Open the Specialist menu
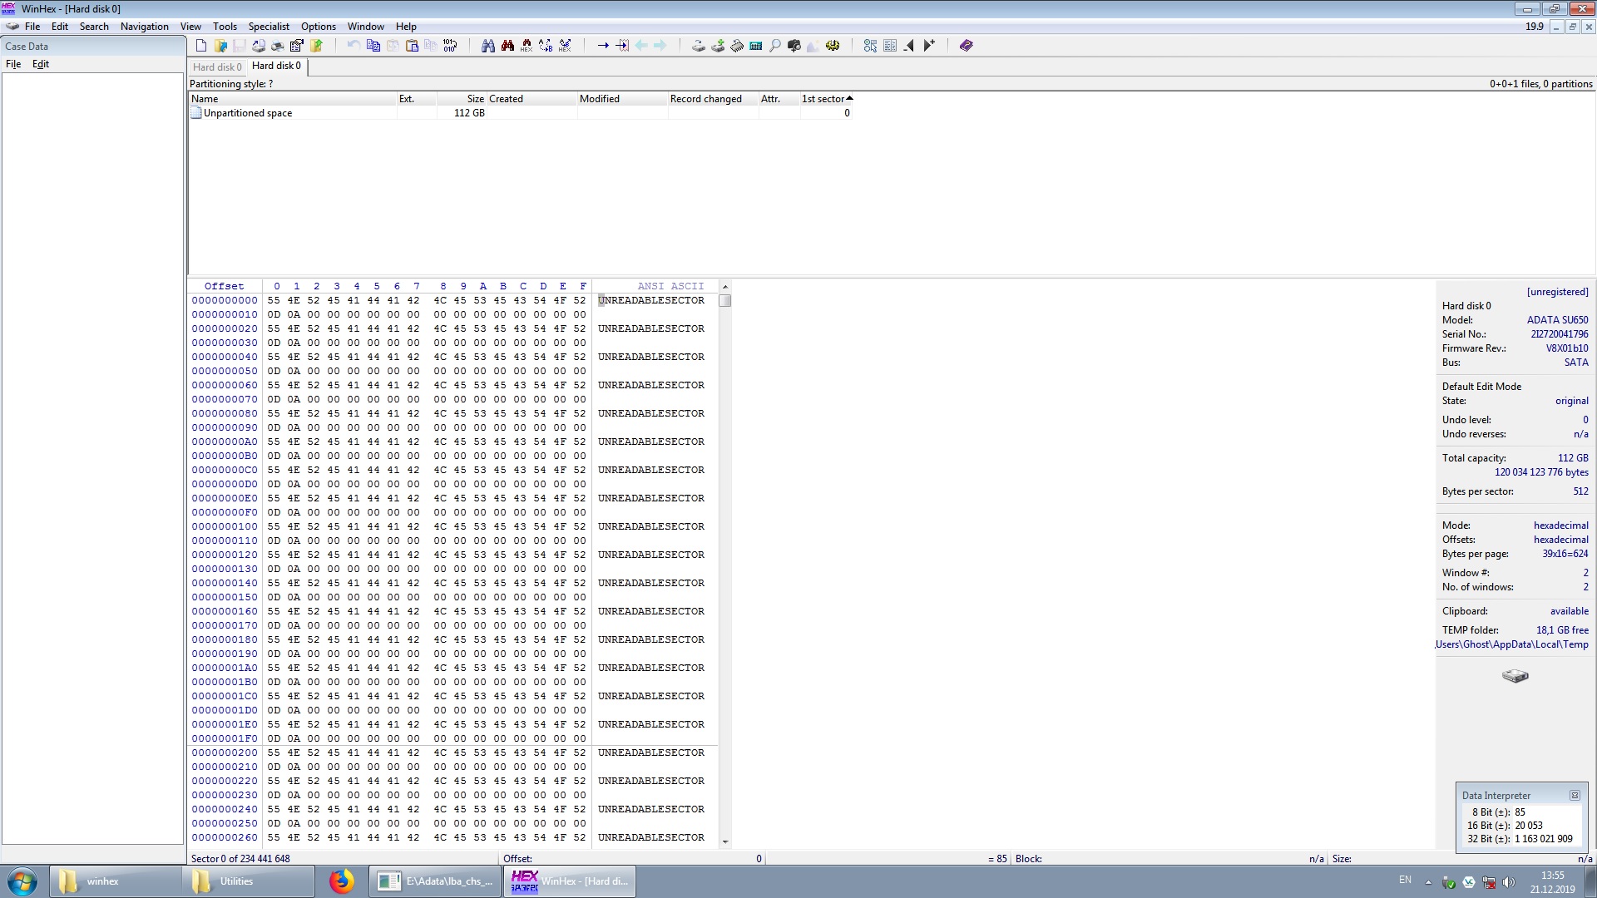 pyautogui.click(x=269, y=27)
